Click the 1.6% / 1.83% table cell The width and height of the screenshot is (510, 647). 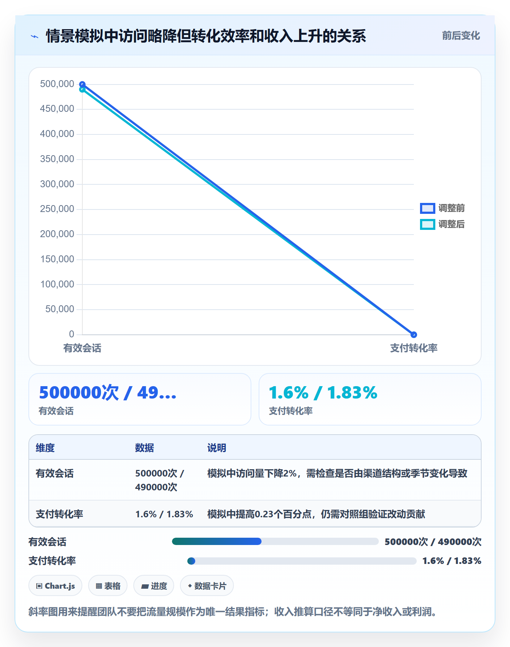click(x=164, y=514)
